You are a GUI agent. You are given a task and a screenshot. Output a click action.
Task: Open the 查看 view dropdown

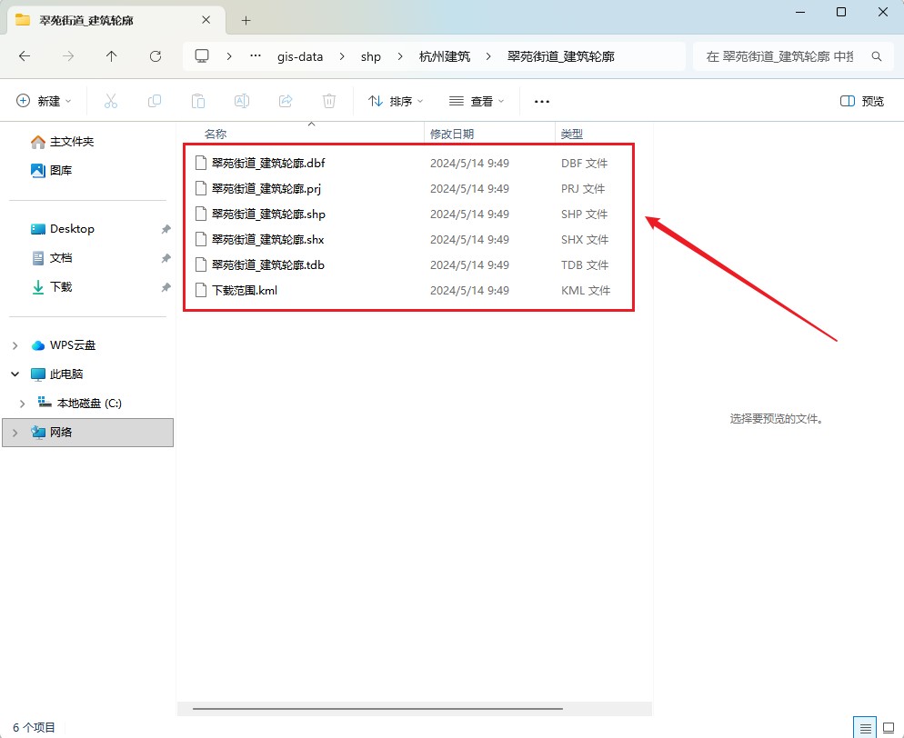tap(477, 101)
